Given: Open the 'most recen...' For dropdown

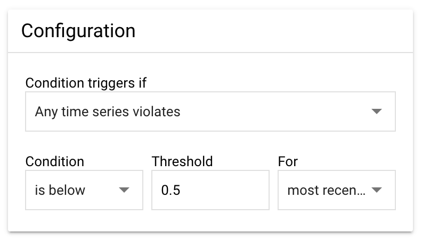Looking at the screenshot, I should tap(336, 190).
